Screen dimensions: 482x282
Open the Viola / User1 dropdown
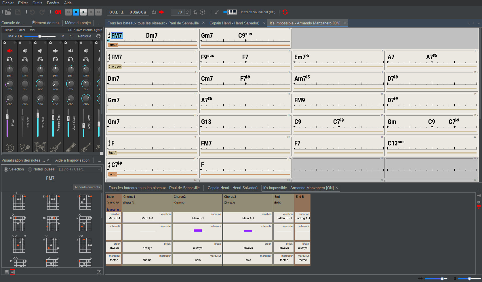click(x=79, y=169)
